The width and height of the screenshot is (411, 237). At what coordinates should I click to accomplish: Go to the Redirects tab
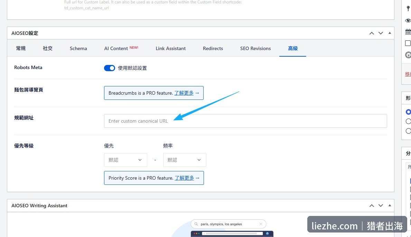coord(213,48)
